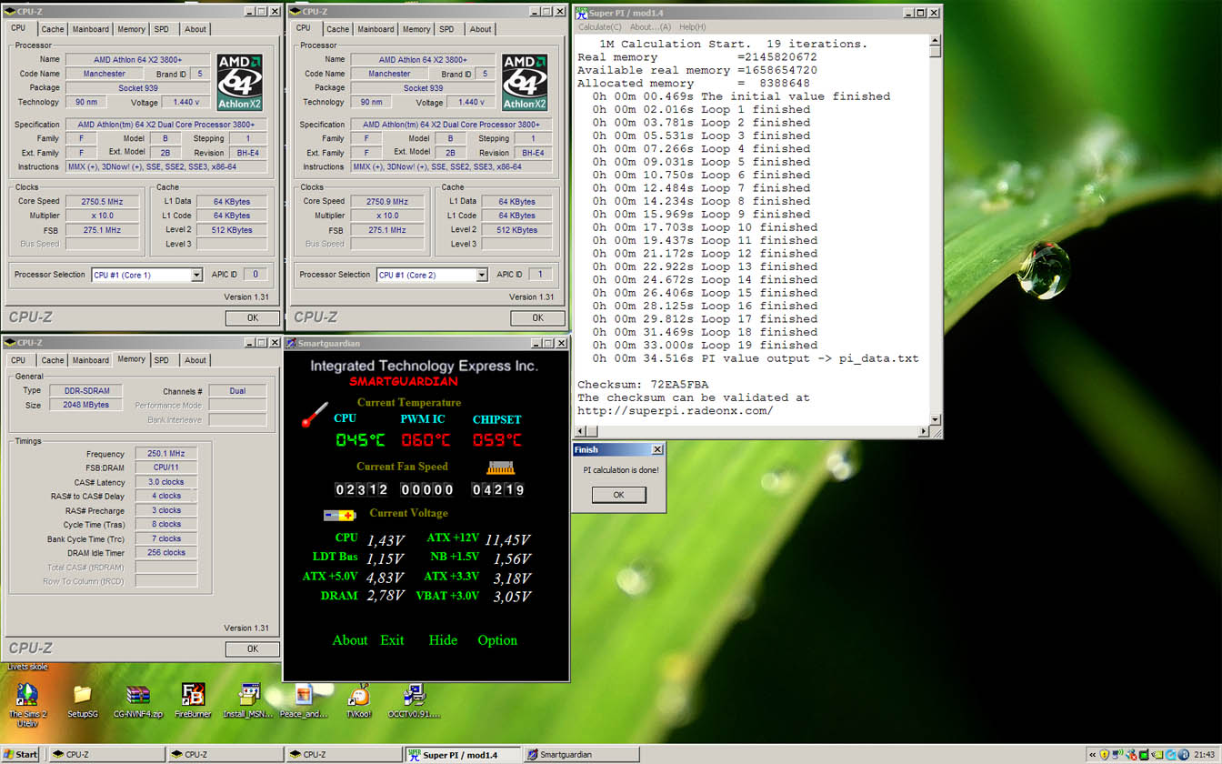1222x764 pixels.
Task: Open the Windows Start menu
Action: [22, 755]
